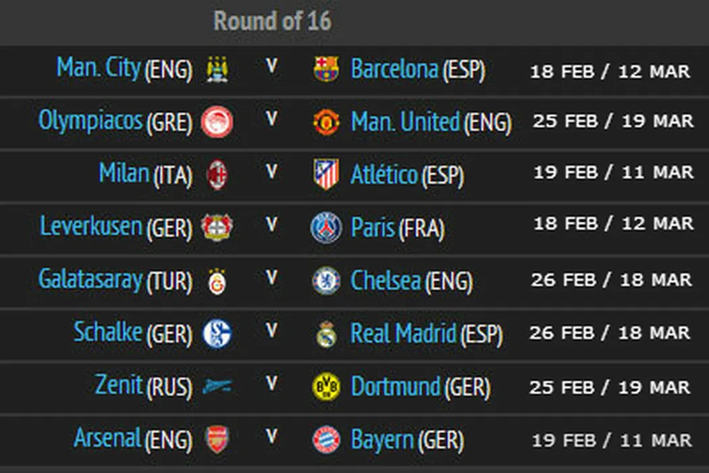Click the Round of 16 heading

(273, 21)
